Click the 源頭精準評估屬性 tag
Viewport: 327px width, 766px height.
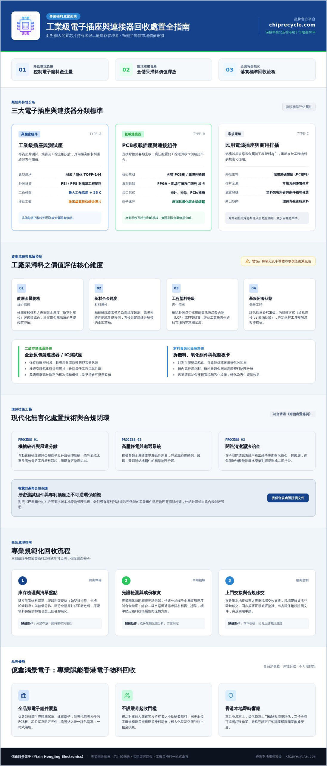(x=299, y=107)
